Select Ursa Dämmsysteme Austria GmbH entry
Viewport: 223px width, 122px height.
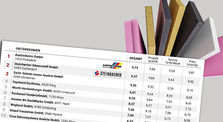42,119
